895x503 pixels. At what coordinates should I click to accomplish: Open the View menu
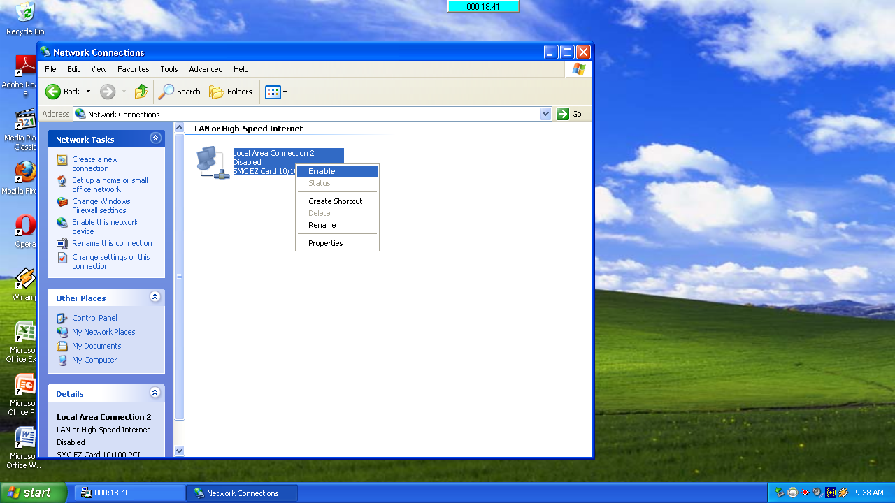(99, 69)
